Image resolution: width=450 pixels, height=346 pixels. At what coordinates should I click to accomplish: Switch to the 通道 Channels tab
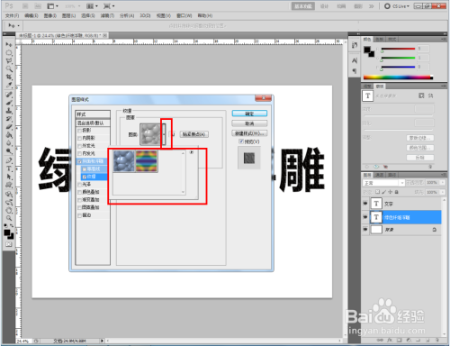[x=380, y=175]
